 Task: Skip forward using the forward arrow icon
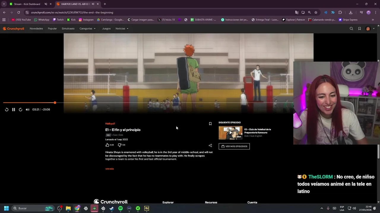20,109
